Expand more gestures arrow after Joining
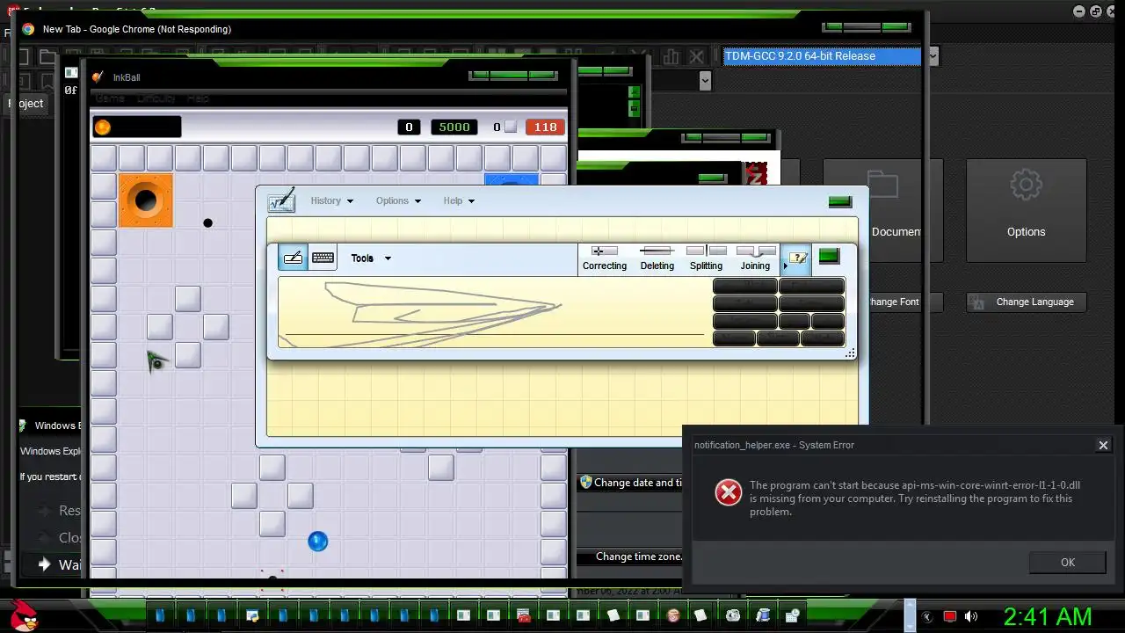Screen dimensions: 1125x633 [x=785, y=266]
